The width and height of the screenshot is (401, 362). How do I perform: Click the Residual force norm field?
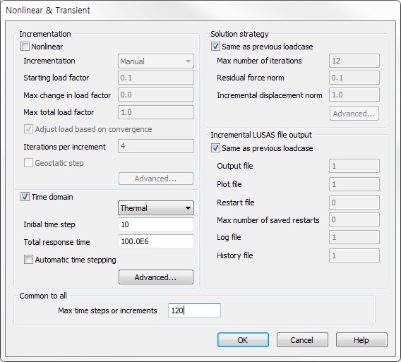pyautogui.click(x=354, y=78)
